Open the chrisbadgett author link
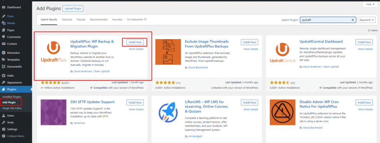Screen dimensions: 380x143 coord(195,136)
